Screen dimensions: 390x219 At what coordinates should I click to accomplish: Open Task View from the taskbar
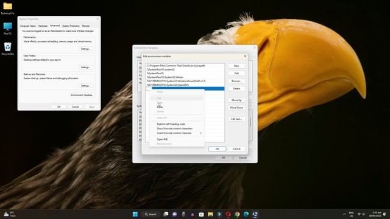point(166,214)
